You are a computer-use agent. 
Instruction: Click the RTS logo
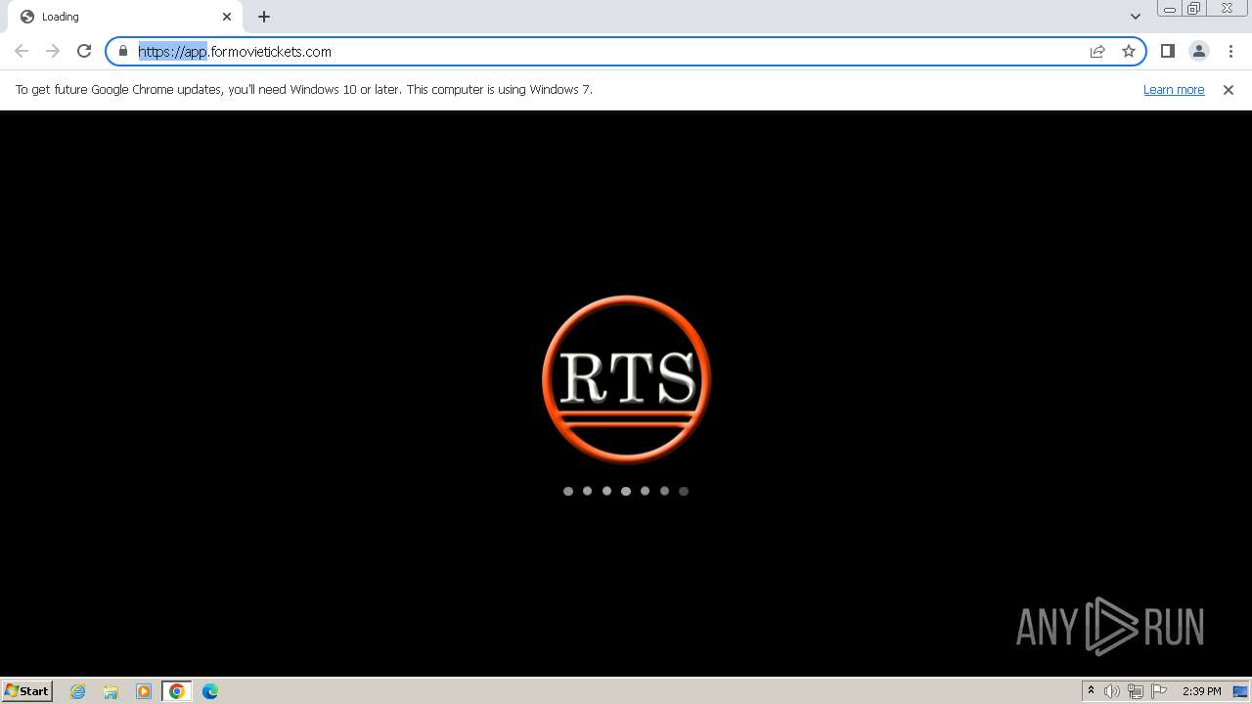click(626, 378)
